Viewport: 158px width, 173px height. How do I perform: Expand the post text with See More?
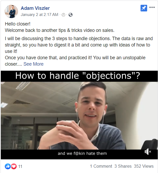[x=34, y=64]
